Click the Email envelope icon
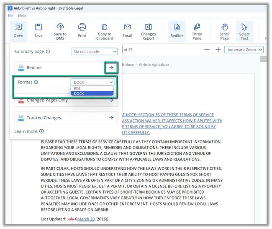272x229 pixels. tap(127, 27)
